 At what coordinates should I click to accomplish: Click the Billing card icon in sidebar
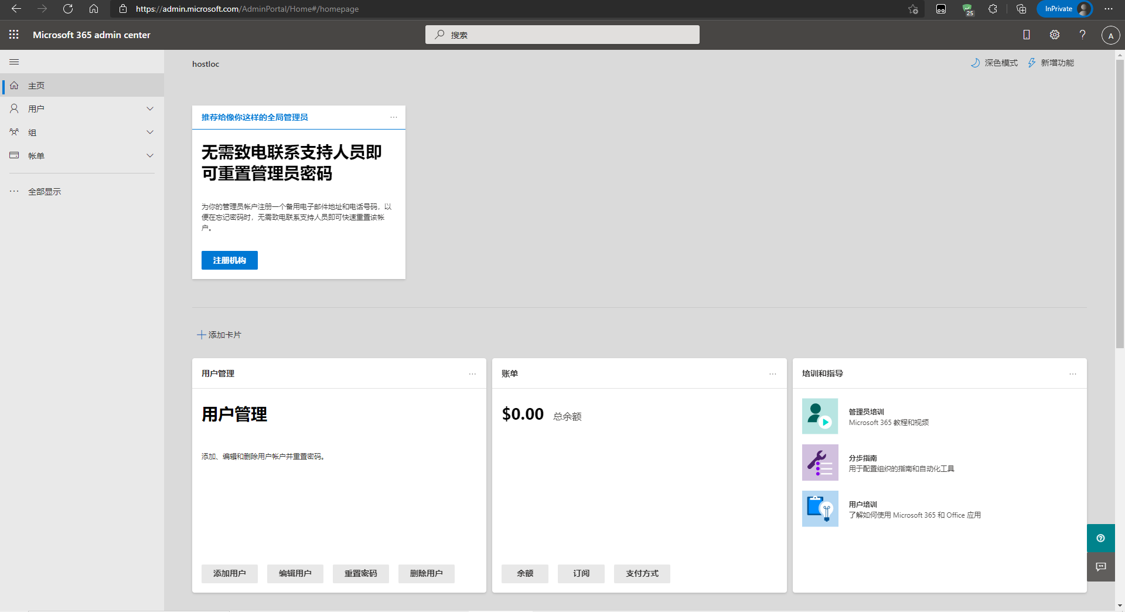click(14, 156)
